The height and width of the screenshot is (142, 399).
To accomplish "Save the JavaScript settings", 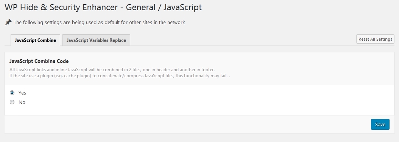I will point(380,124).
